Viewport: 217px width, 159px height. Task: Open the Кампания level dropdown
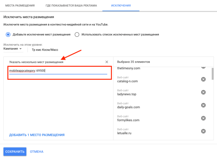click(x=13, y=49)
